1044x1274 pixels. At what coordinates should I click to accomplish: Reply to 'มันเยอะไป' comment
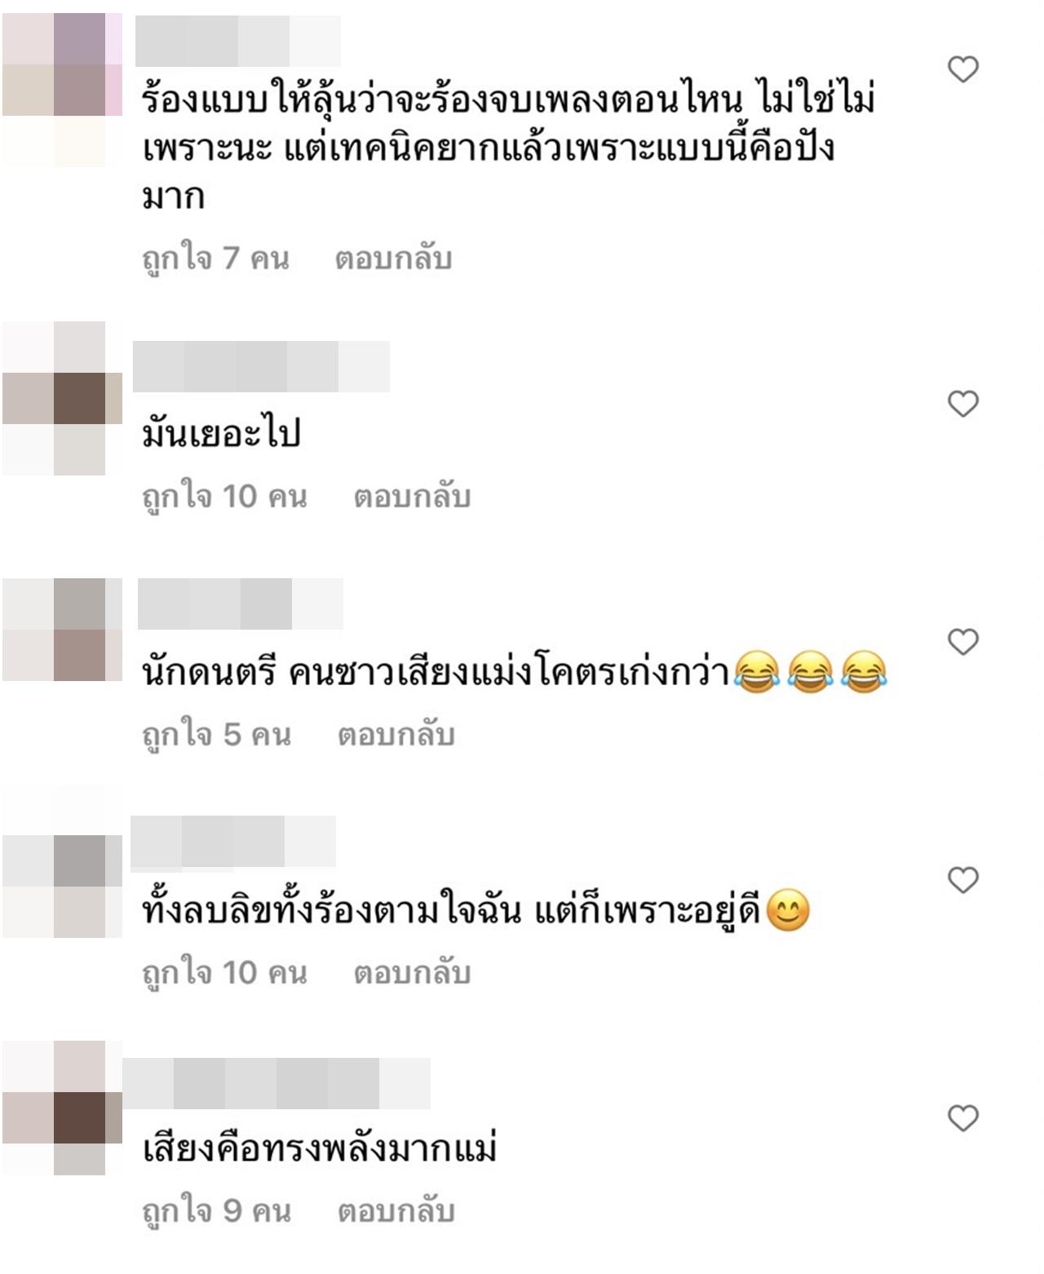412,497
